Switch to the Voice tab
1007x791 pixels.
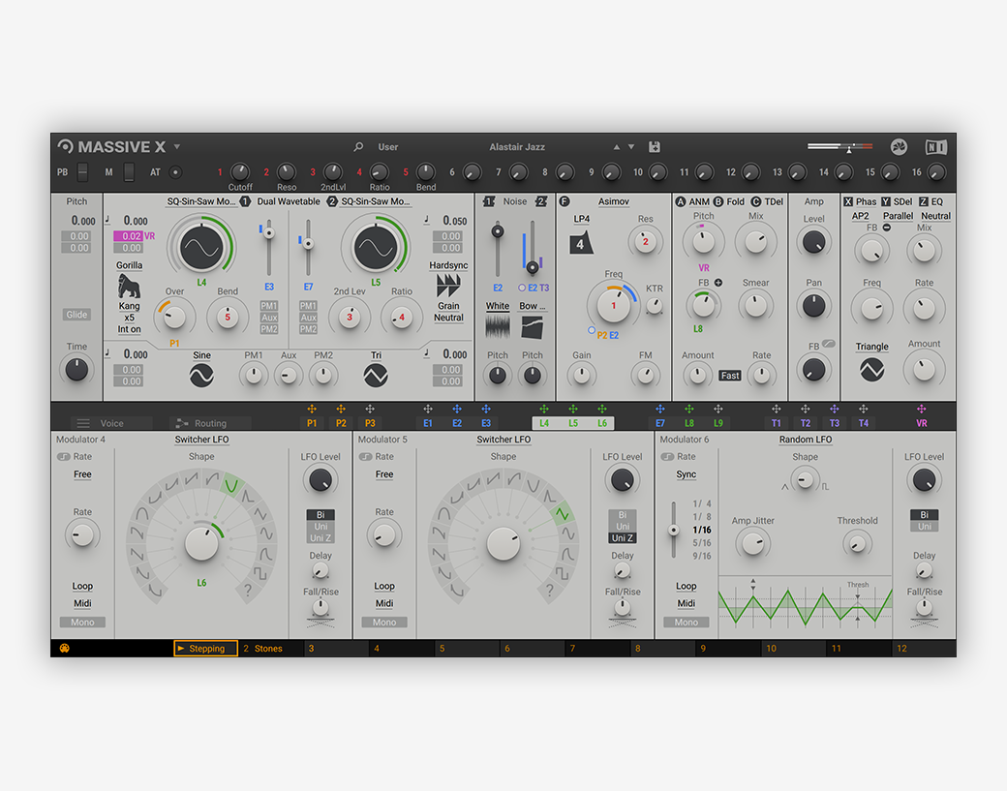point(111,423)
